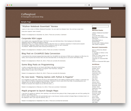This screenshot has width=131, height=111.
Task: Open June 2009 archive
Action: 95,96
